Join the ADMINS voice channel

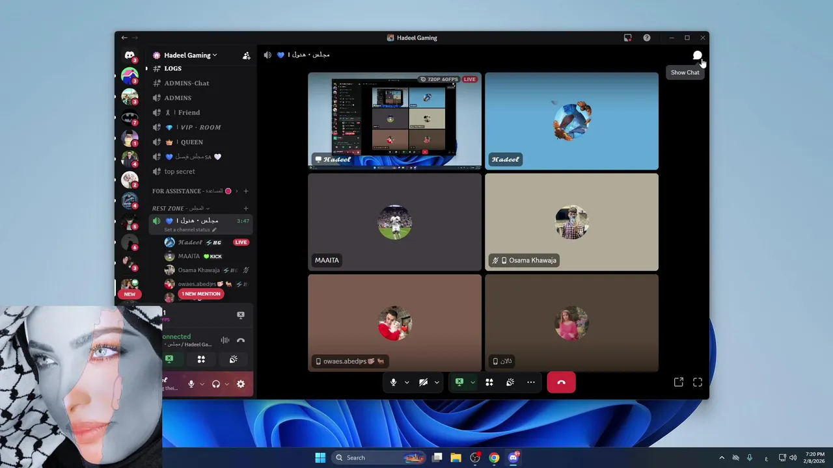click(200, 97)
